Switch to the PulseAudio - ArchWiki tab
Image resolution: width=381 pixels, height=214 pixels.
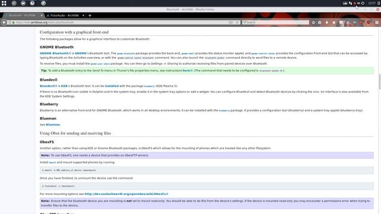64,15
